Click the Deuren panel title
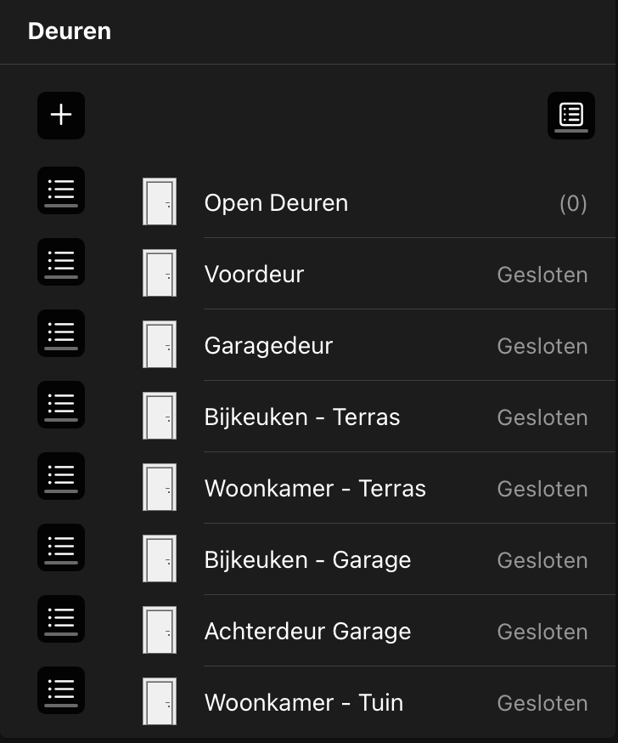Image resolution: width=618 pixels, height=743 pixels. click(x=70, y=31)
